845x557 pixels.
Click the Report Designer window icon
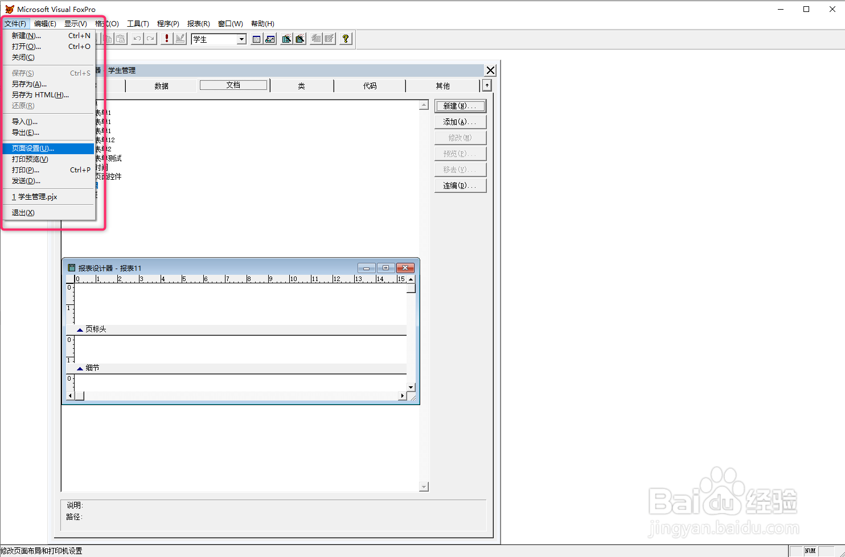(71, 268)
